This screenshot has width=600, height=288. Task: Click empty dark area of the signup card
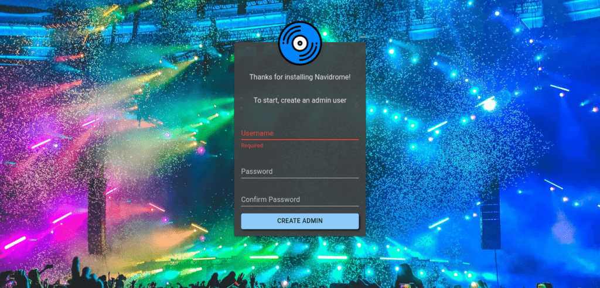click(299, 116)
